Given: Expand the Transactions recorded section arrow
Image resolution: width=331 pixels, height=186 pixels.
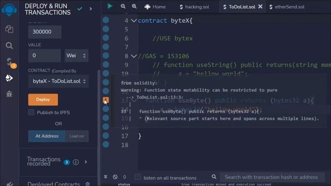Looking at the screenshot, I should [86, 162].
